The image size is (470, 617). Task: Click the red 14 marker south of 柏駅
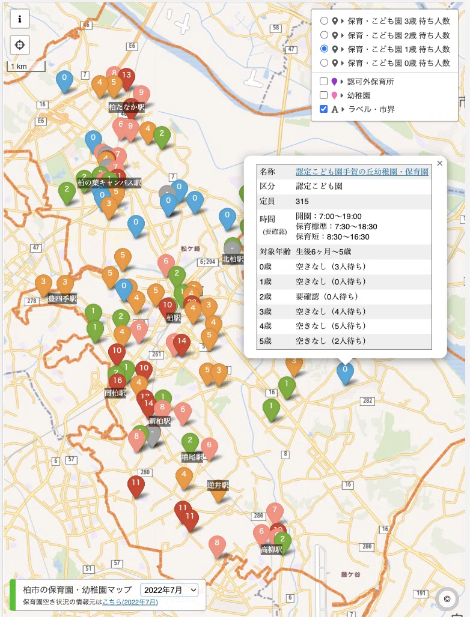click(182, 343)
